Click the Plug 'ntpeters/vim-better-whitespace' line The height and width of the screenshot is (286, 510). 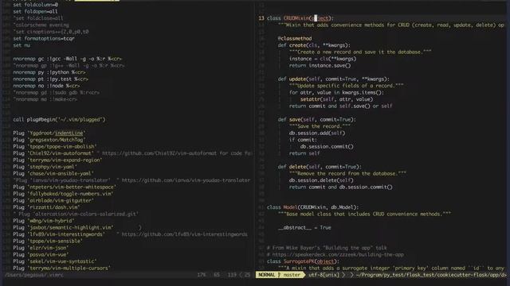[65, 187]
